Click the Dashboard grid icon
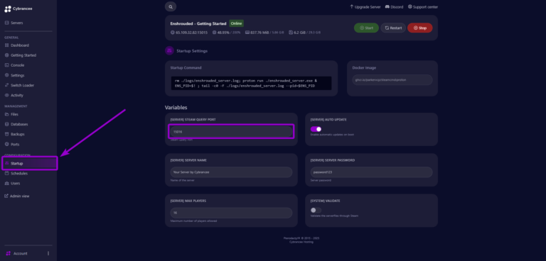546x261 pixels. [x=6, y=45]
